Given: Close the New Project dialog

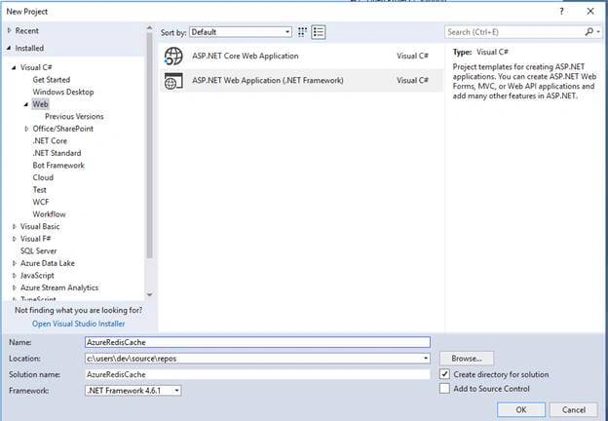Looking at the screenshot, I should pyautogui.click(x=590, y=12).
